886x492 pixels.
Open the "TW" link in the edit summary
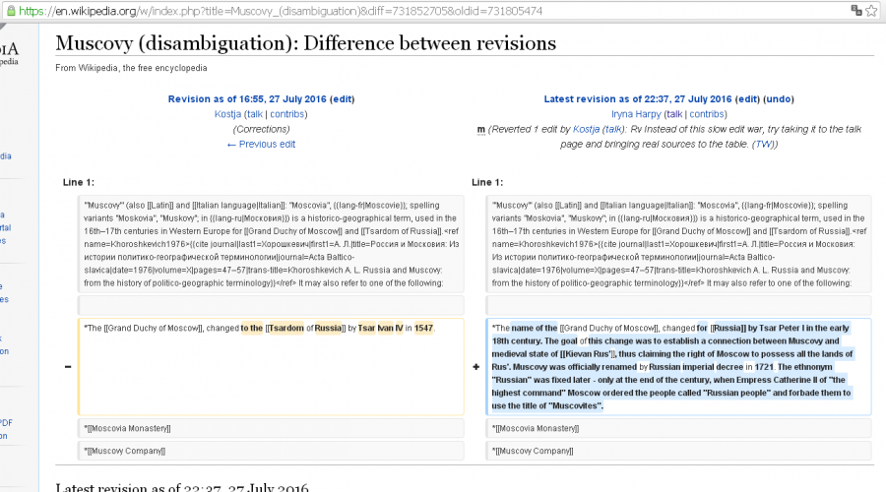[x=764, y=144]
